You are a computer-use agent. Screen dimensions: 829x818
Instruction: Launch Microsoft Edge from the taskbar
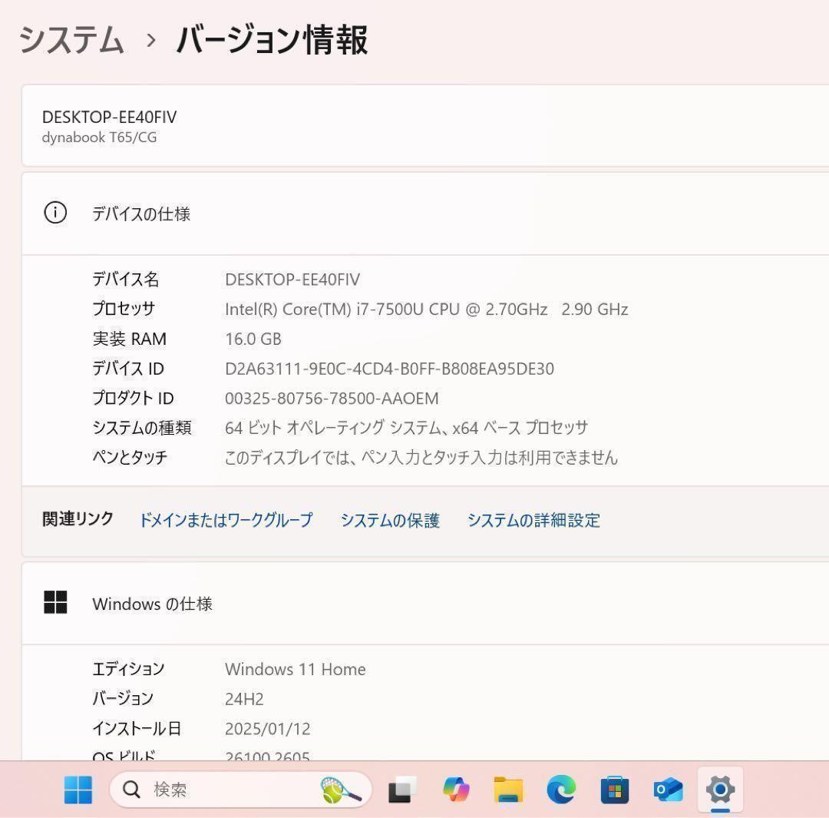click(x=561, y=790)
